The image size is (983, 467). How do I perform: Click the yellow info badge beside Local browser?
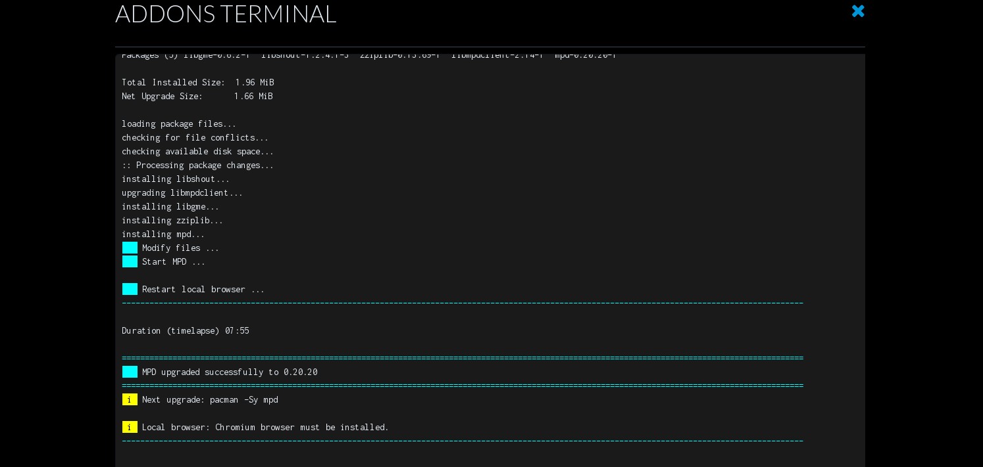point(130,427)
